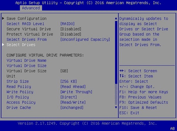Change the Read/Write access policy value
This screenshot has height=131, width=177.
click(x=73, y=103)
